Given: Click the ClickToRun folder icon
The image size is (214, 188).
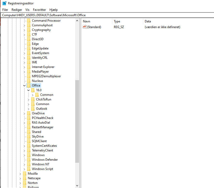Looking at the screenshot, I should tap(33, 99).
